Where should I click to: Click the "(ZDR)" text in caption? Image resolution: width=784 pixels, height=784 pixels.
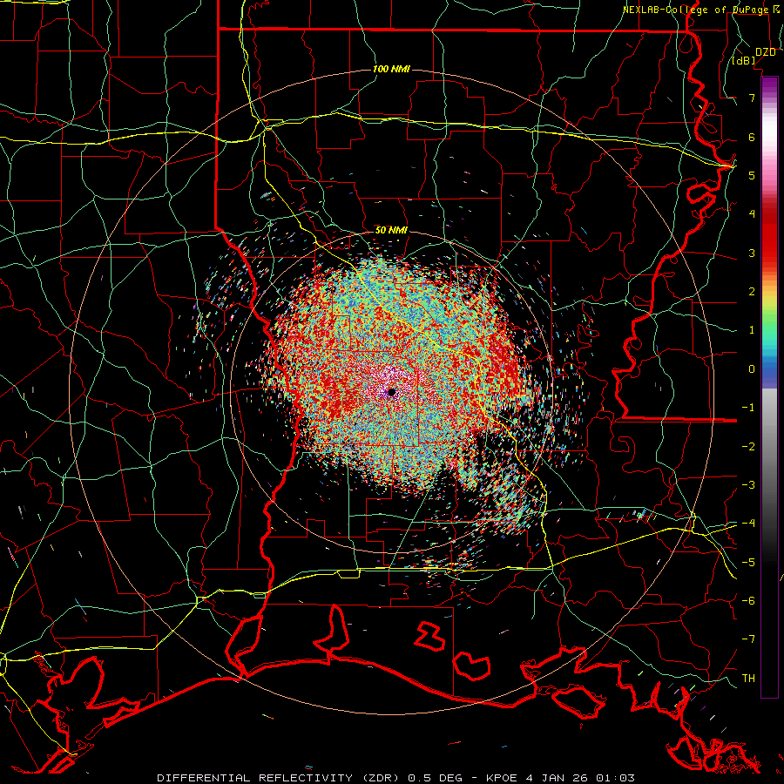pyautogui.click(x=382, y=778)
